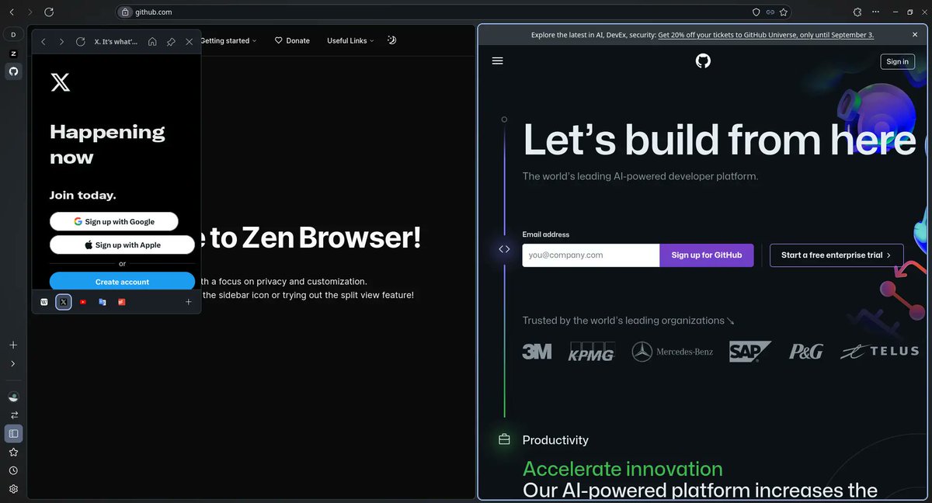Click the lock icon in the address bar
This screenshot has width=932, height=503.
125,12
